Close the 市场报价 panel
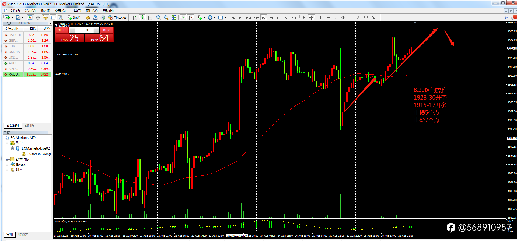This screenshot has height=241, width=517. 50,23
